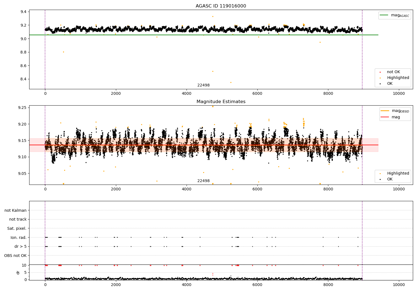The height and width of the screenshot is (291, 417).
Task: Click the red "mag" legend line
Action: pyautogui.click(x=385, y=117)
